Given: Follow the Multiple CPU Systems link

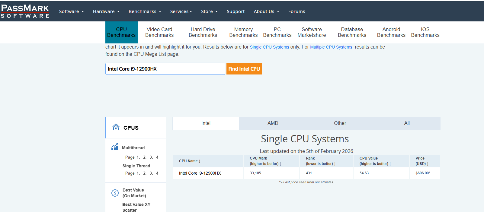Looking at the screenshot, I should coord(331,47).
